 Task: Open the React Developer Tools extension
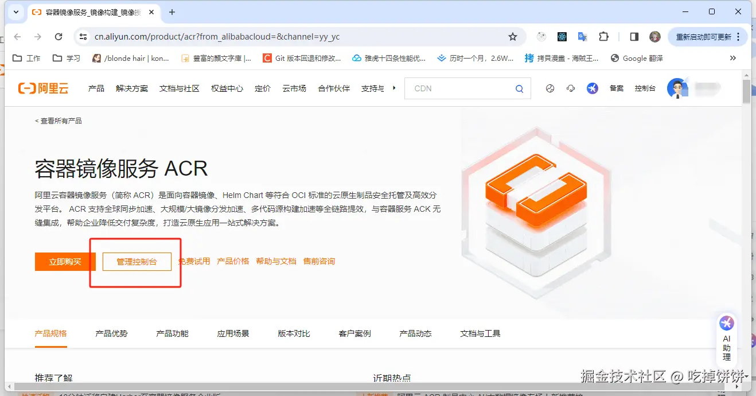click(562, 37)
